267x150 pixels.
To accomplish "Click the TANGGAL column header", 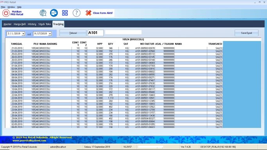I will (17, 44).
